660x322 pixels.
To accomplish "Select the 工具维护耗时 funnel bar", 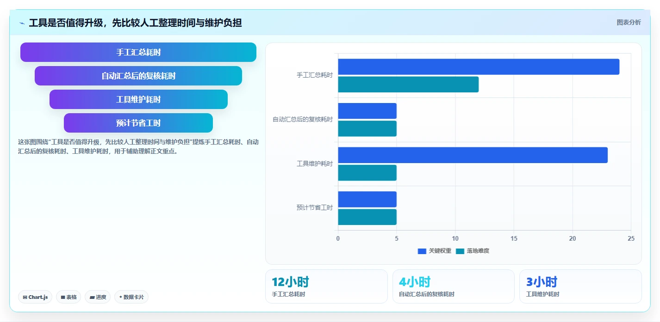I will click(138, 99).
